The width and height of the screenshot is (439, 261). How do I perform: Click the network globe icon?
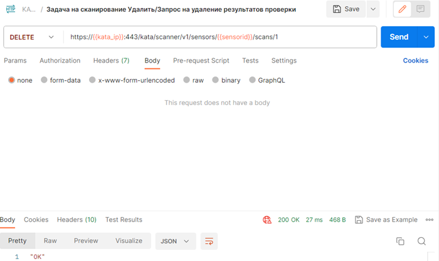click(x=267, y=220)
